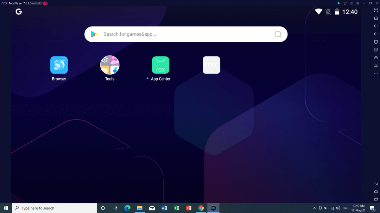380x213 pixels.
Task: Open Play Store from the NoxPlayer title bar
Action: coord(339,3)
